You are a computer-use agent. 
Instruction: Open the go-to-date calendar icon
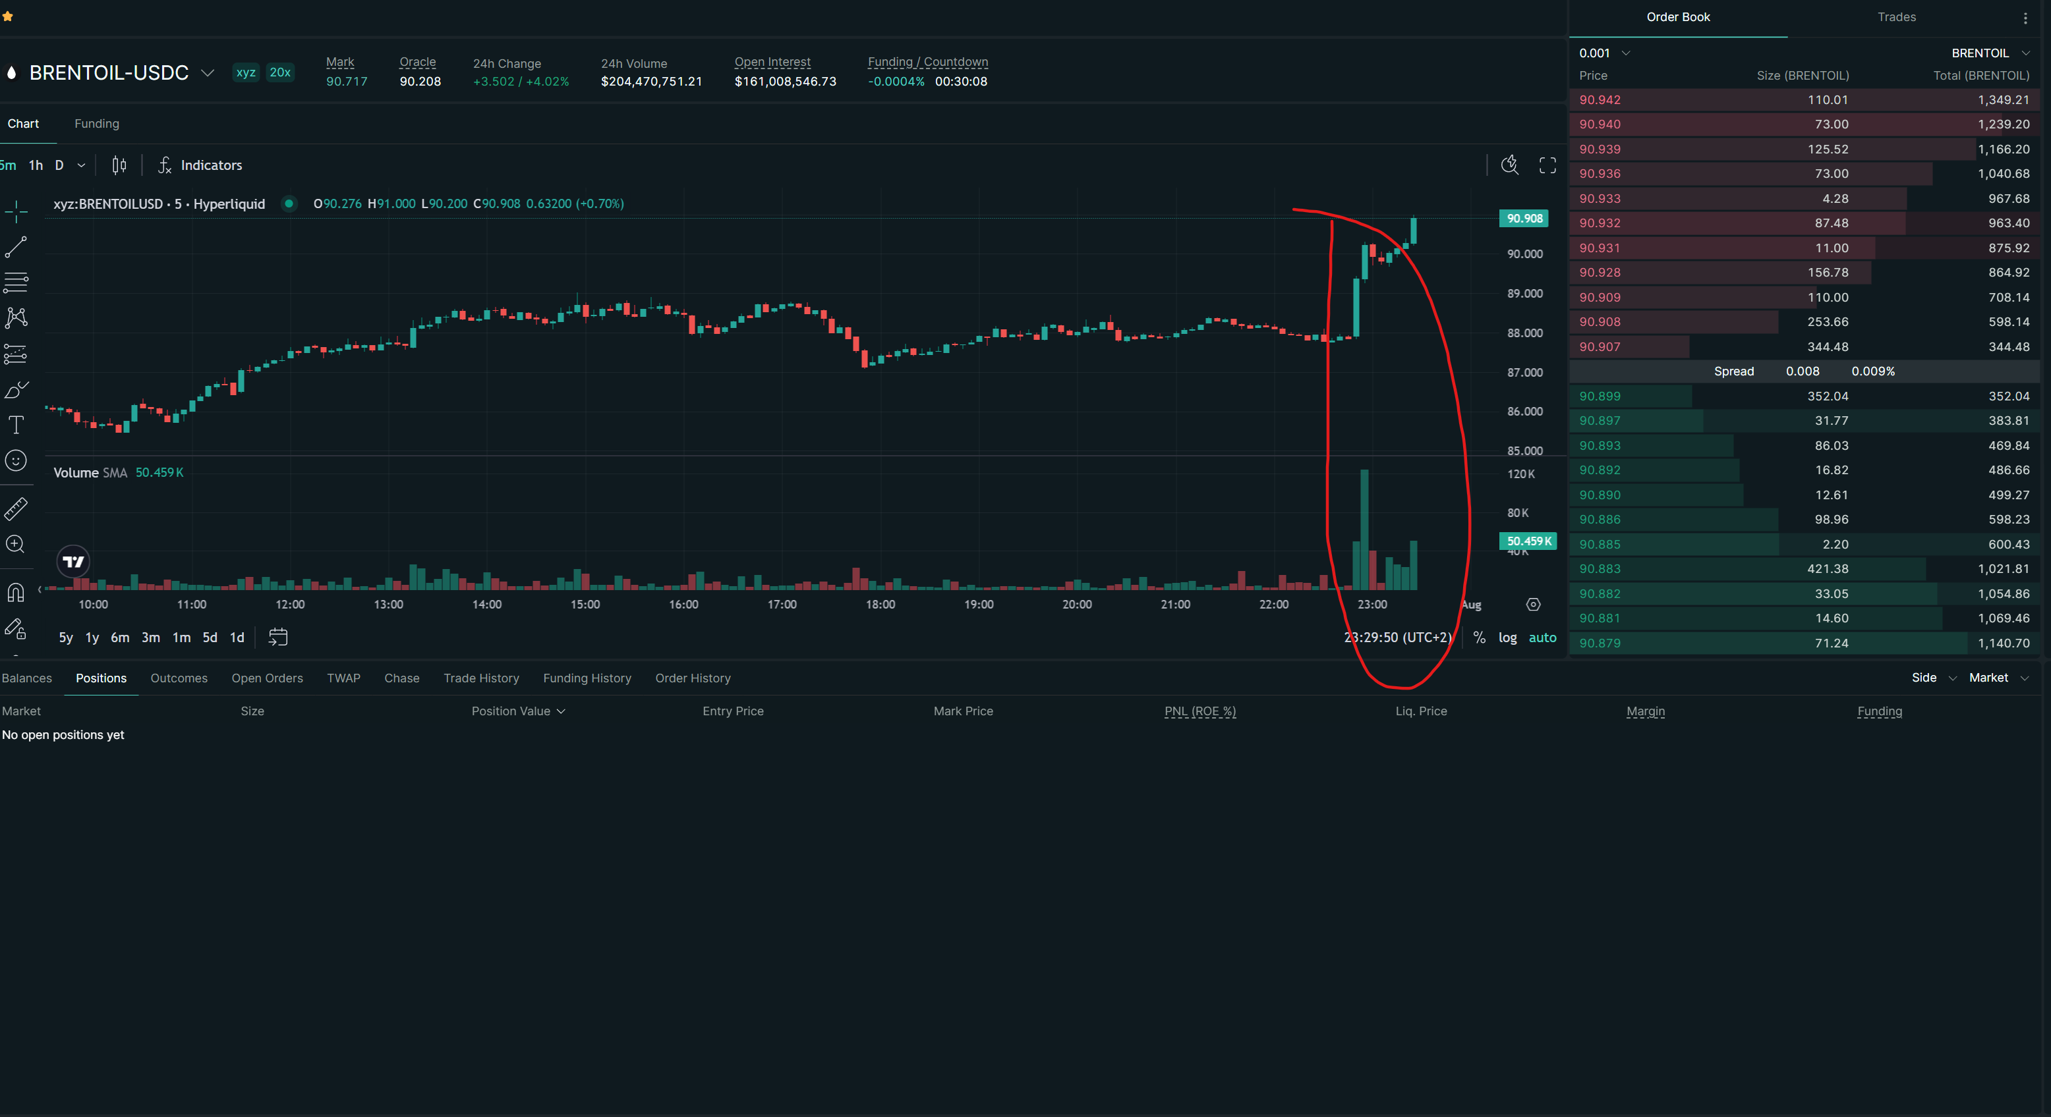tap(278, 638)
